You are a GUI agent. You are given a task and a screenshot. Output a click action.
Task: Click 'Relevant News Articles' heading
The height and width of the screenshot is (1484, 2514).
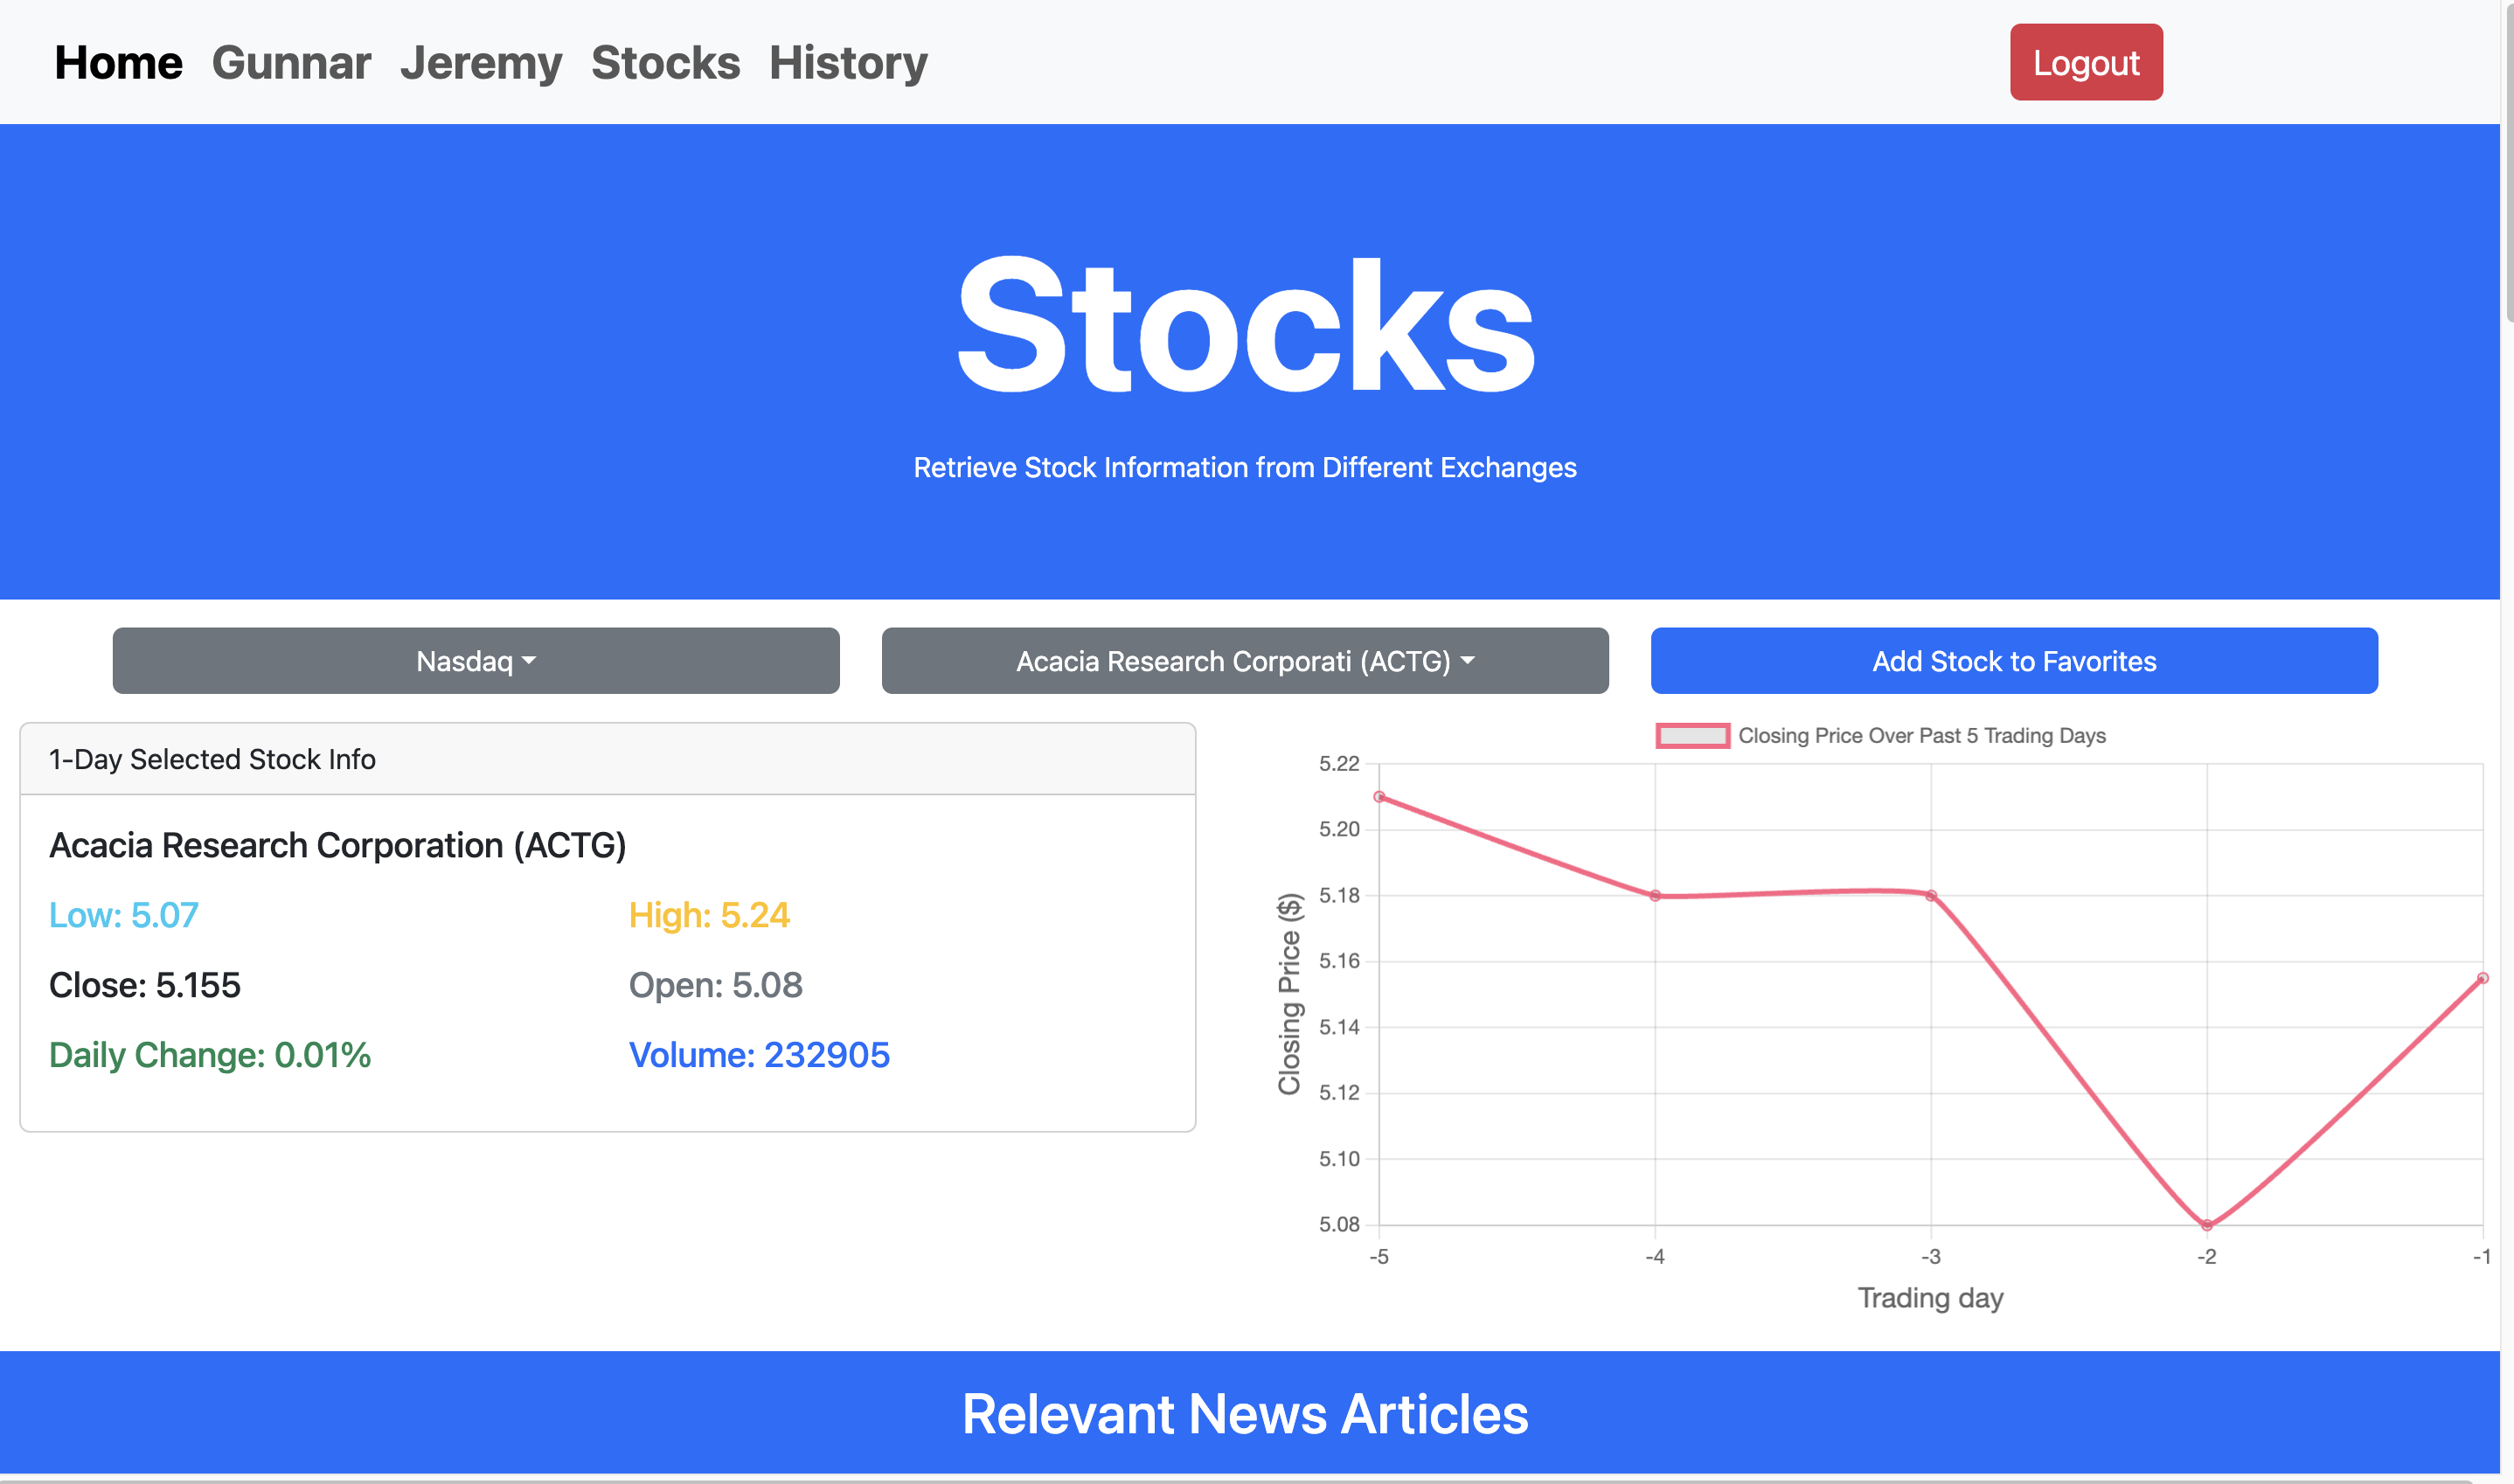click(1245, 1414)
